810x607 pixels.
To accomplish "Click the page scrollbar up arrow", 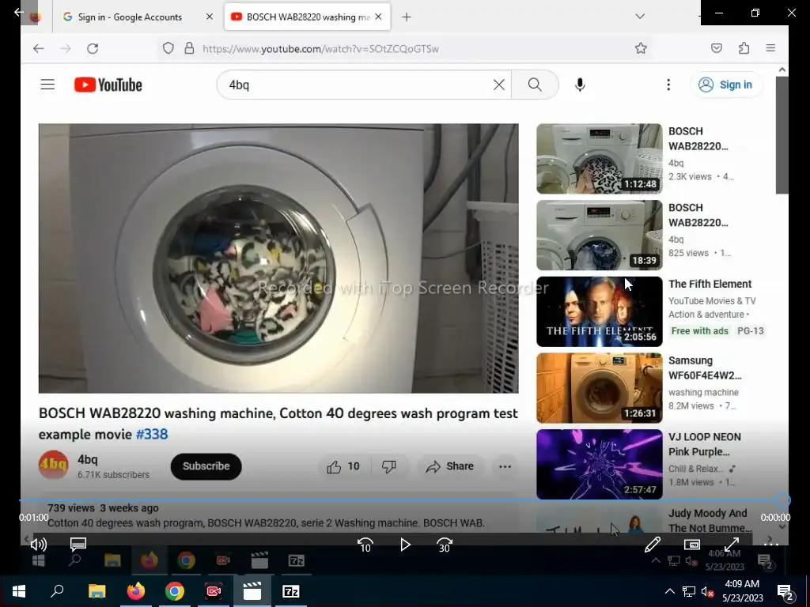I will pyautogui.click(x=782, y=70).
